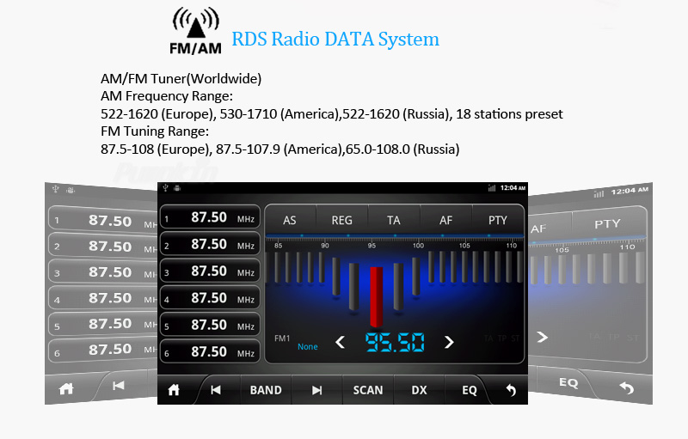Screen dimensions: 688x439
Task: Open PTY program type selector
Action: [x=497, y=220]
